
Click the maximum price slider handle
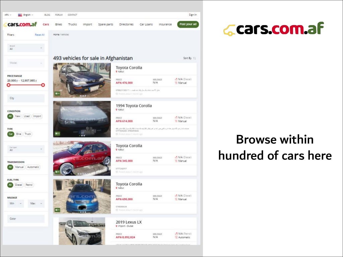[x=43, y=85]
